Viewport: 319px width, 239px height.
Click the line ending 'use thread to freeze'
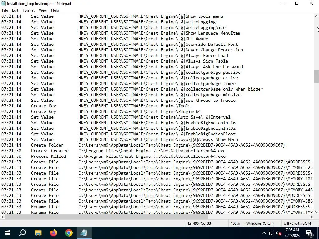(x=118, y=101)
